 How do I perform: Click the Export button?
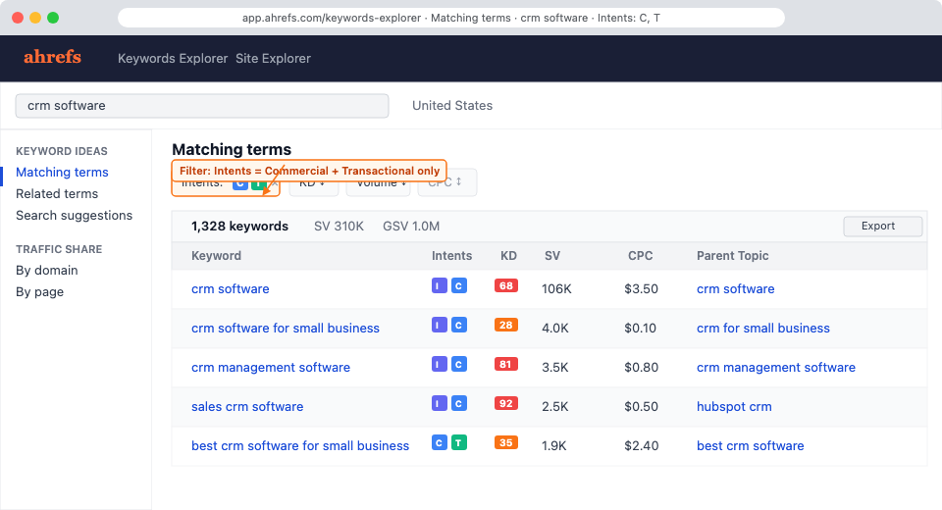coord(882,226)
